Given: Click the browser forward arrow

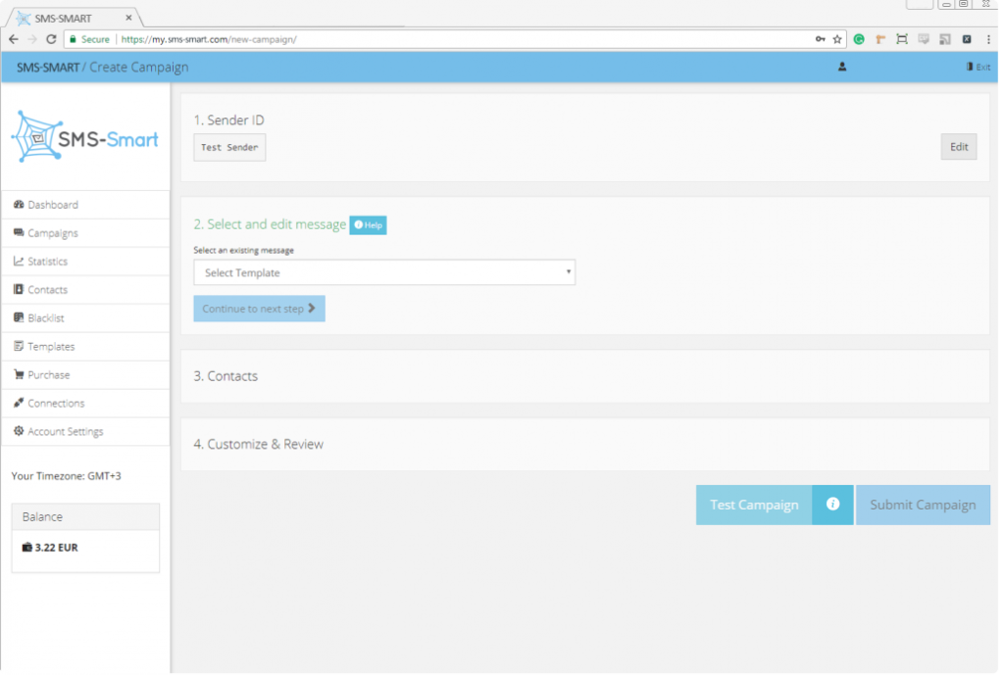Looking at the screenshot, I should coord(32,39).
